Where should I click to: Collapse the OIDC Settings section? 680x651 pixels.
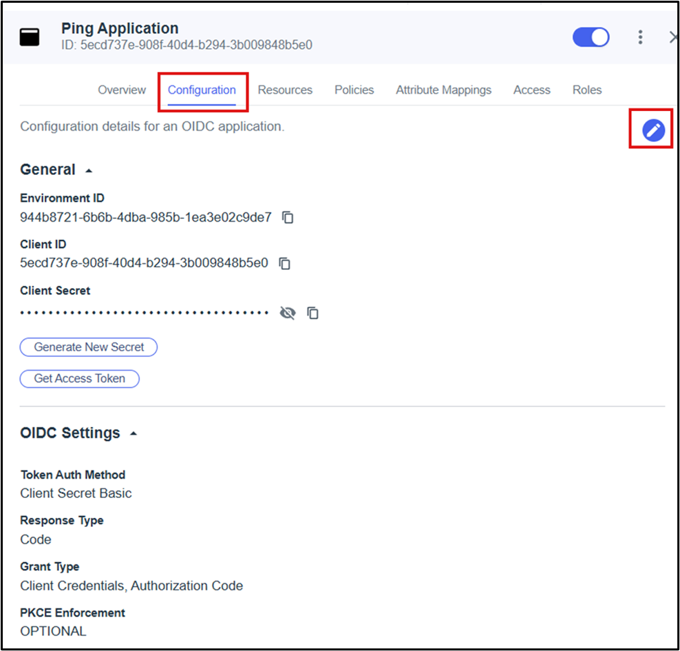(134, 433)
